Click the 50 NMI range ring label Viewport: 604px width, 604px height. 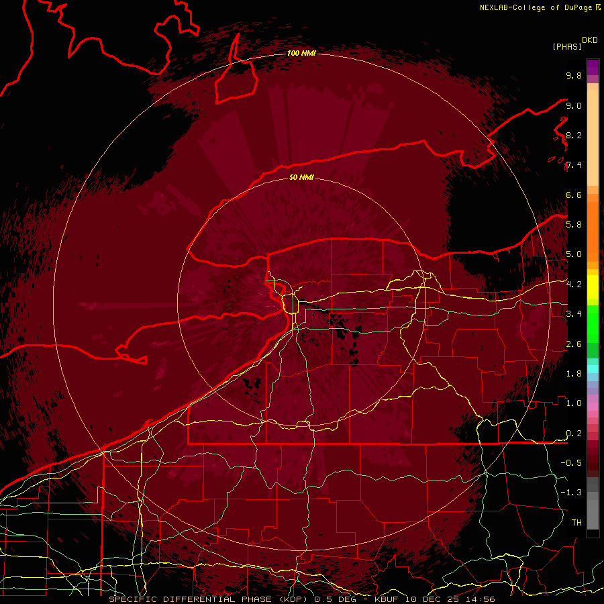click(x=301, y=177)
